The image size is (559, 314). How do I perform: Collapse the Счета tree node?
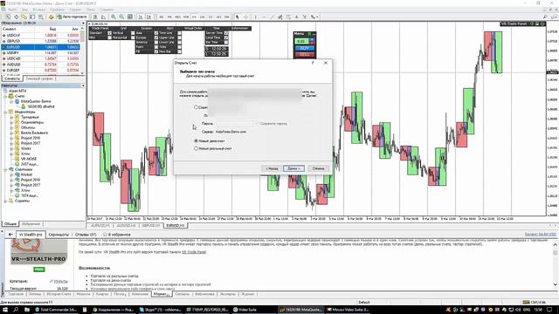[6, 96]
